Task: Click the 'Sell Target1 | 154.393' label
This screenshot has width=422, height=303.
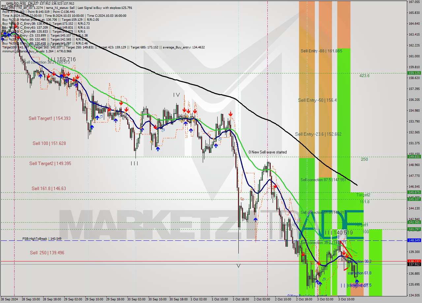Action: pos(49,118)
